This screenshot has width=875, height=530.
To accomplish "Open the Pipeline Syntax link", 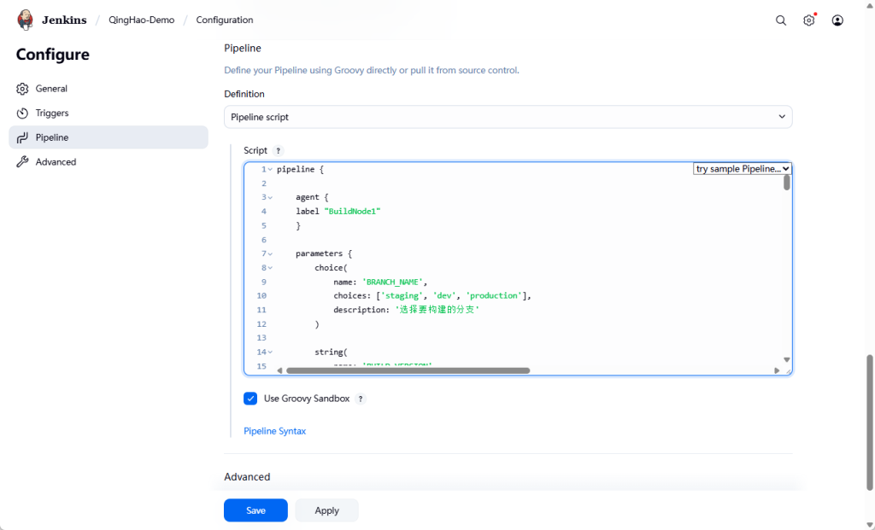I will 274,431.
